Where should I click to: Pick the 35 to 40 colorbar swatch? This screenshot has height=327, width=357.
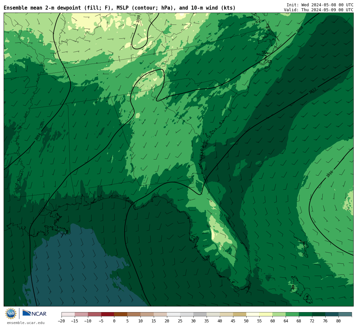click(213, 314)
